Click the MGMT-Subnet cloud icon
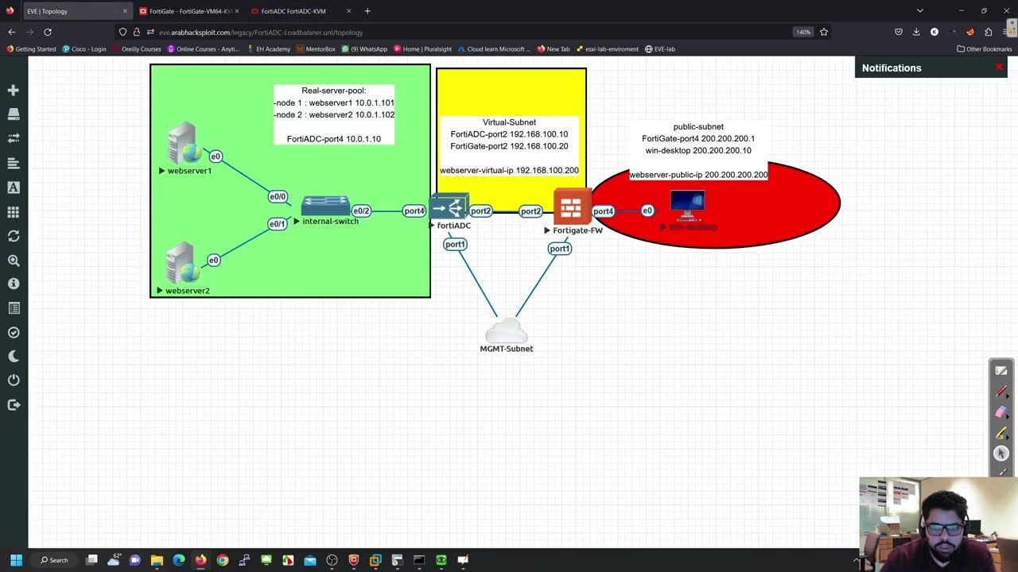The height and width of the screenshot is (572, 1018). (x=507, y=330)
